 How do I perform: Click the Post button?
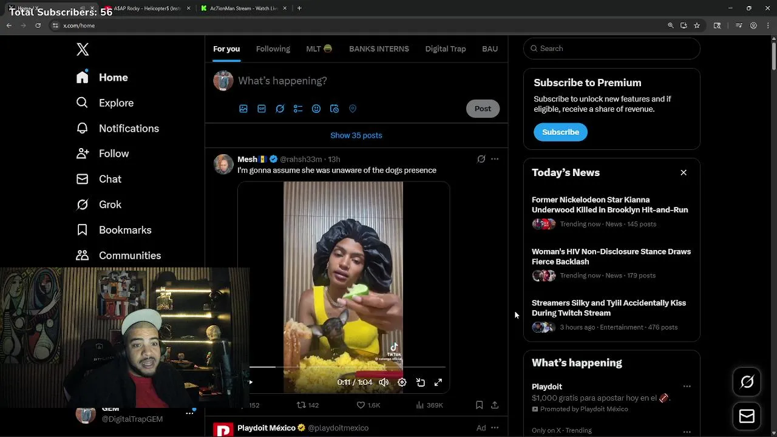click(483, 109)
